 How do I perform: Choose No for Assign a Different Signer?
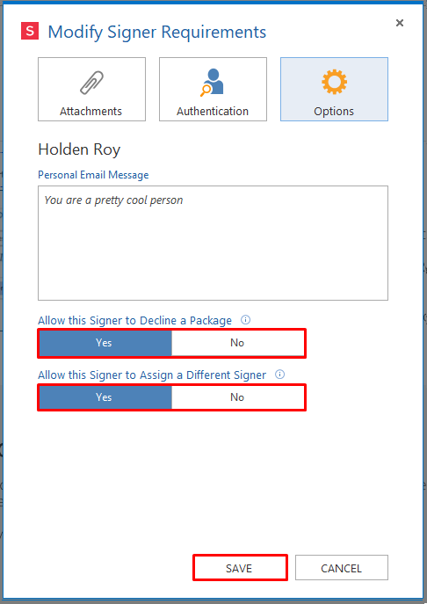237,397
